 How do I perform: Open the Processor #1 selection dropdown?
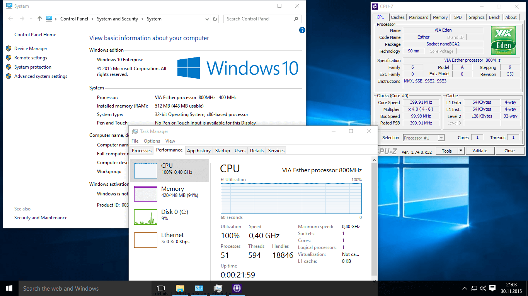(423, 138)
